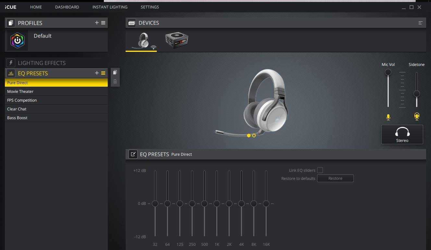Enable the Link EQ sliders checkbox
This screenshot has width=431, height=250.
click(x=320, y=170)
